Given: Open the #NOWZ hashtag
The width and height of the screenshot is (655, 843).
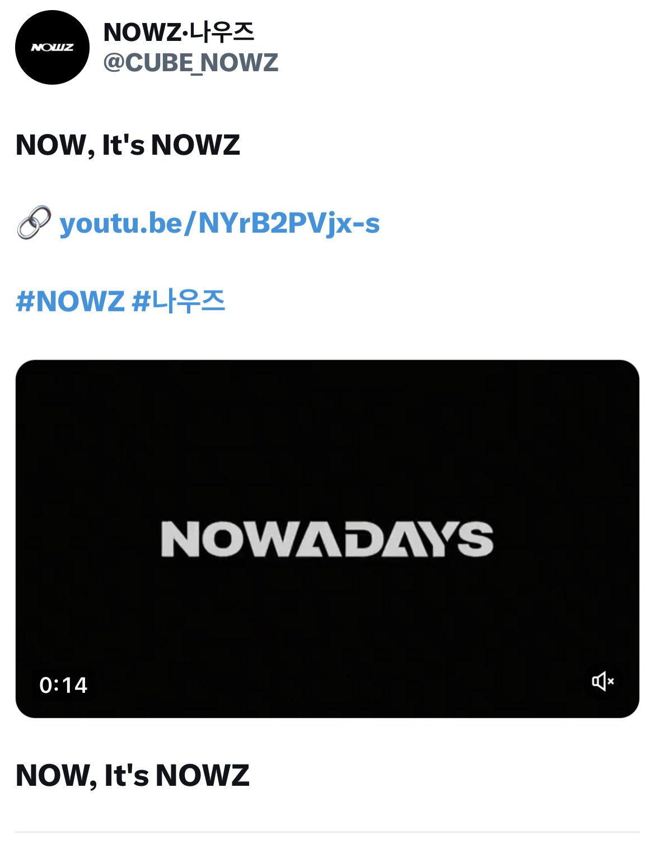Looking at the screenshot, I should click(70, 301).
